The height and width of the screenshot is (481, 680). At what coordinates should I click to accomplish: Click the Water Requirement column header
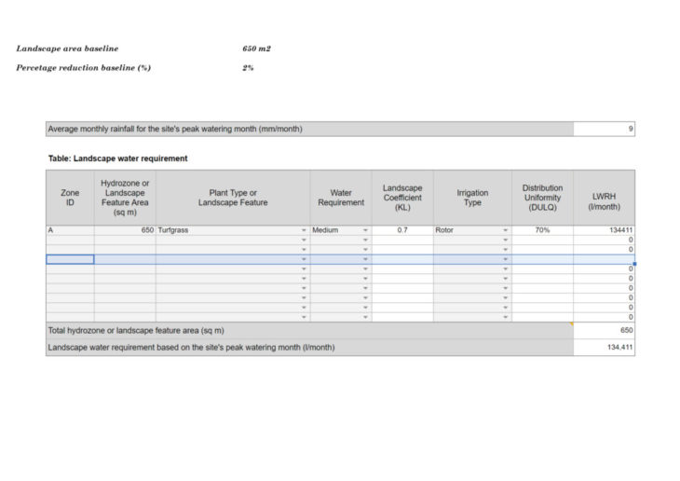click(x=340, y=198)
